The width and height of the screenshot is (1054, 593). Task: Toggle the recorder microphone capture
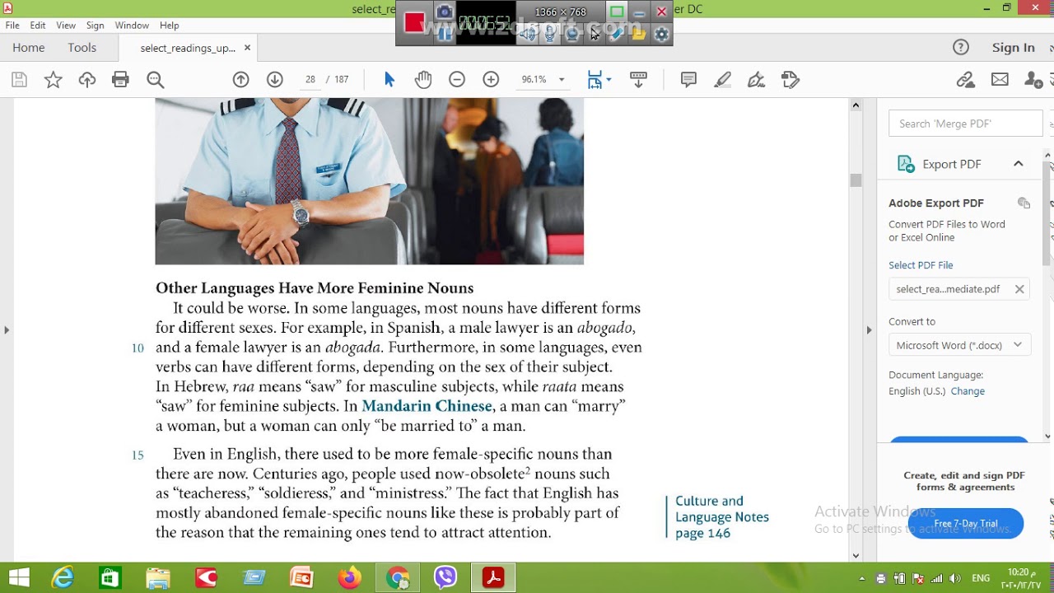click(550, 34)
